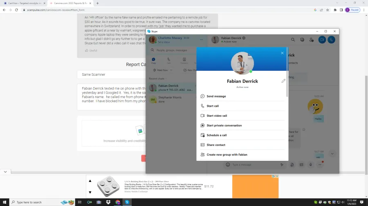
Task: Select Create new group with Fabian
Action: point(242,155)
